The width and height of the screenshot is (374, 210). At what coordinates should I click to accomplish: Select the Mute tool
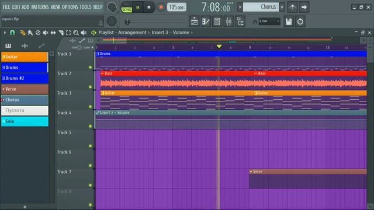46,33
